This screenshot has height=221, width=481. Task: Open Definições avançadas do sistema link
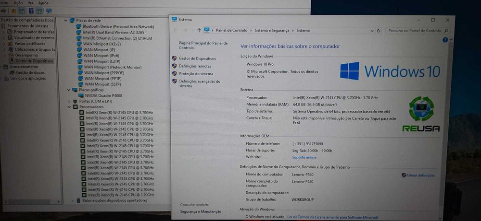pyautogui.click(x=200, y=84)
